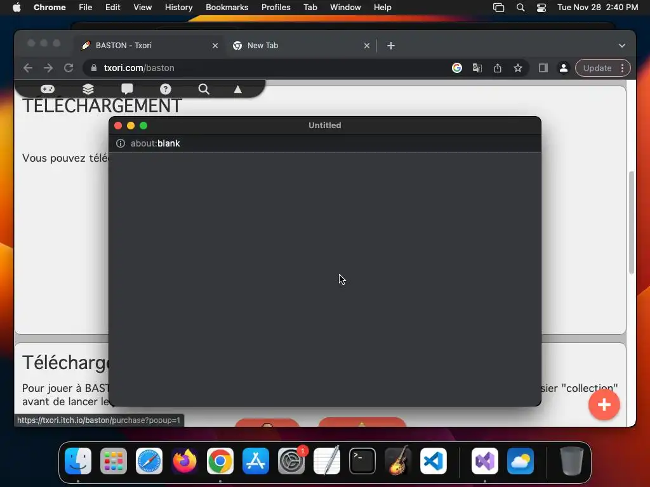Open Visual Studio Code from the Dock
The height and width of the screenshot is (487, 650).
pos(433,461)
